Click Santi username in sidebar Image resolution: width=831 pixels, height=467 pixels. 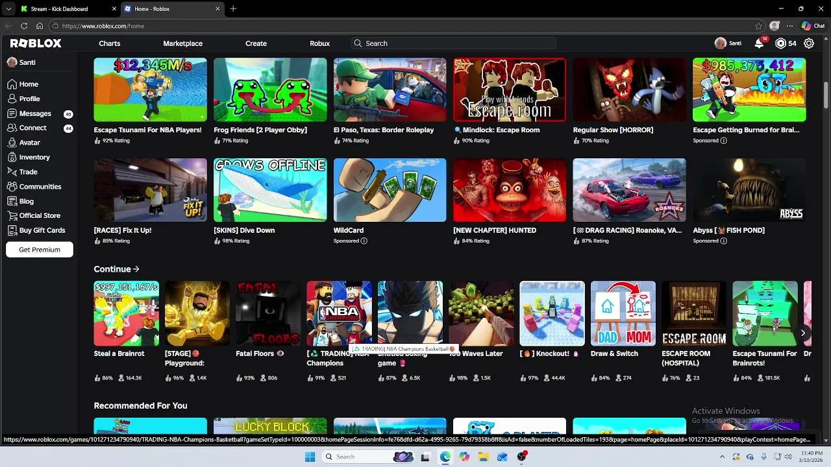pos(27,62)
